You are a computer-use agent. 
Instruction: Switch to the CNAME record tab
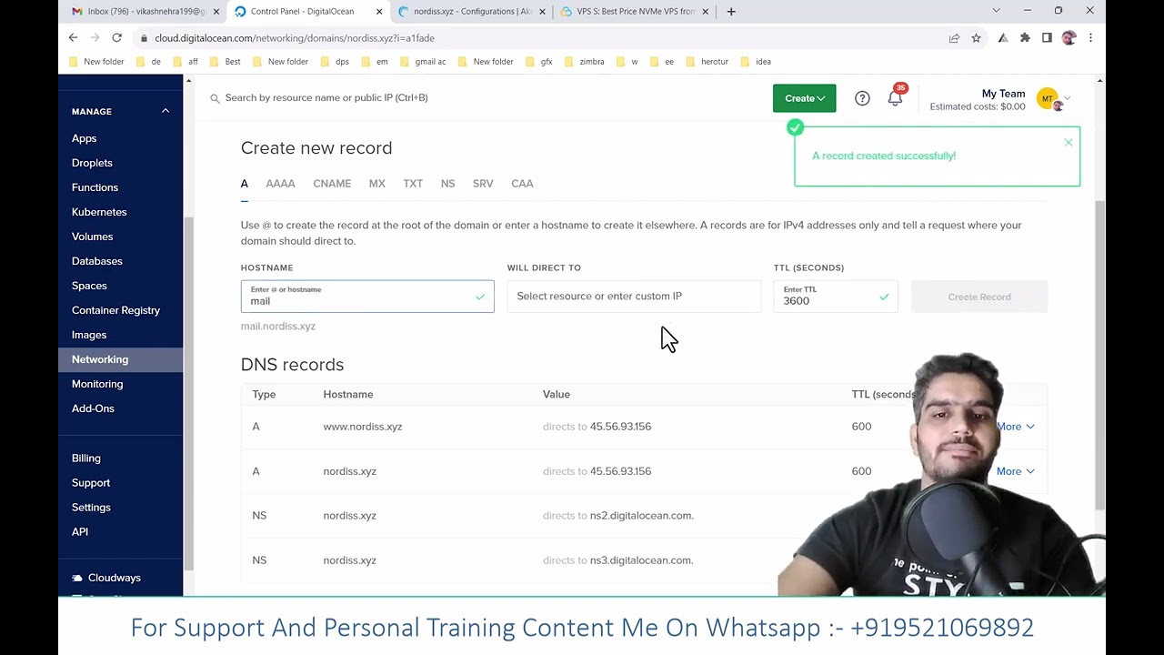332,184
